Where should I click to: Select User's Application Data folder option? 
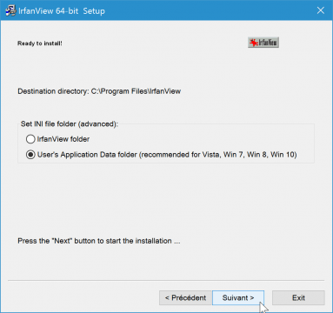click(161, 155)
